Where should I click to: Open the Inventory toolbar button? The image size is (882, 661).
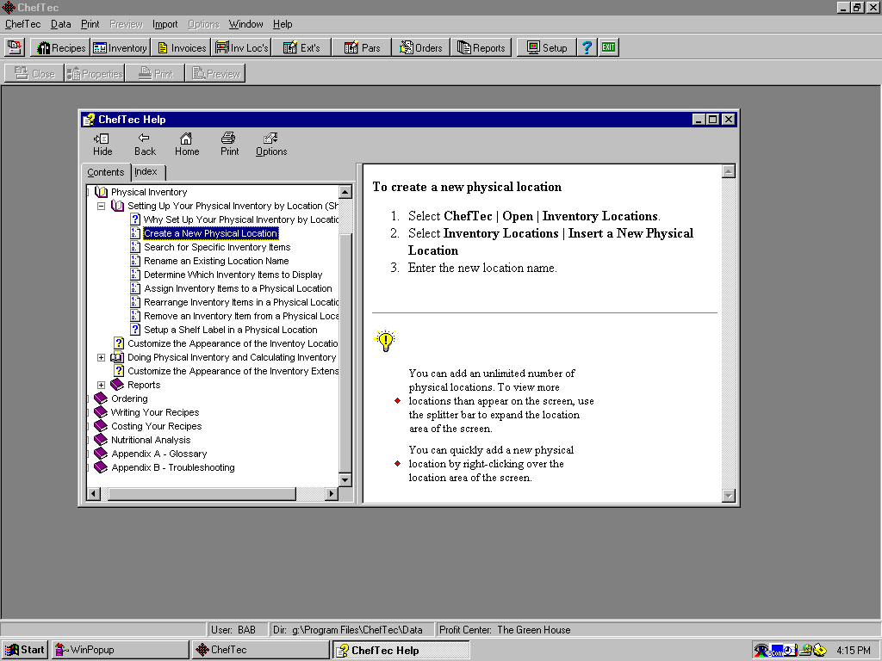pos(119,48)
